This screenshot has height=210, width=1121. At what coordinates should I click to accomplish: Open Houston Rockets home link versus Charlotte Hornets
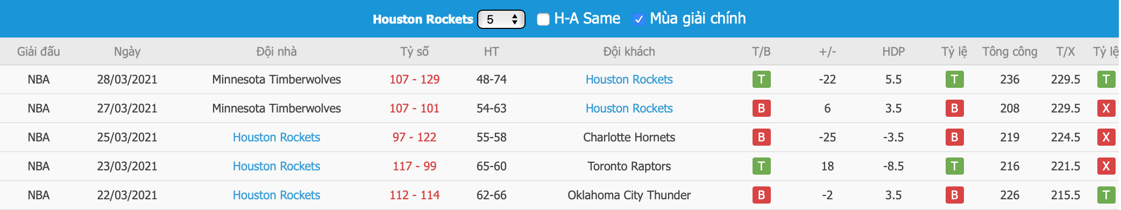276,137
